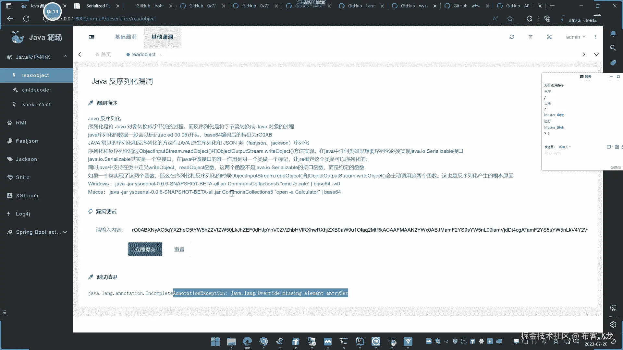Image resolution: width=623 pixels, height=350 pixels.
Task: Toggle fullscreen using the expand icon
Action: click(549, 37)
